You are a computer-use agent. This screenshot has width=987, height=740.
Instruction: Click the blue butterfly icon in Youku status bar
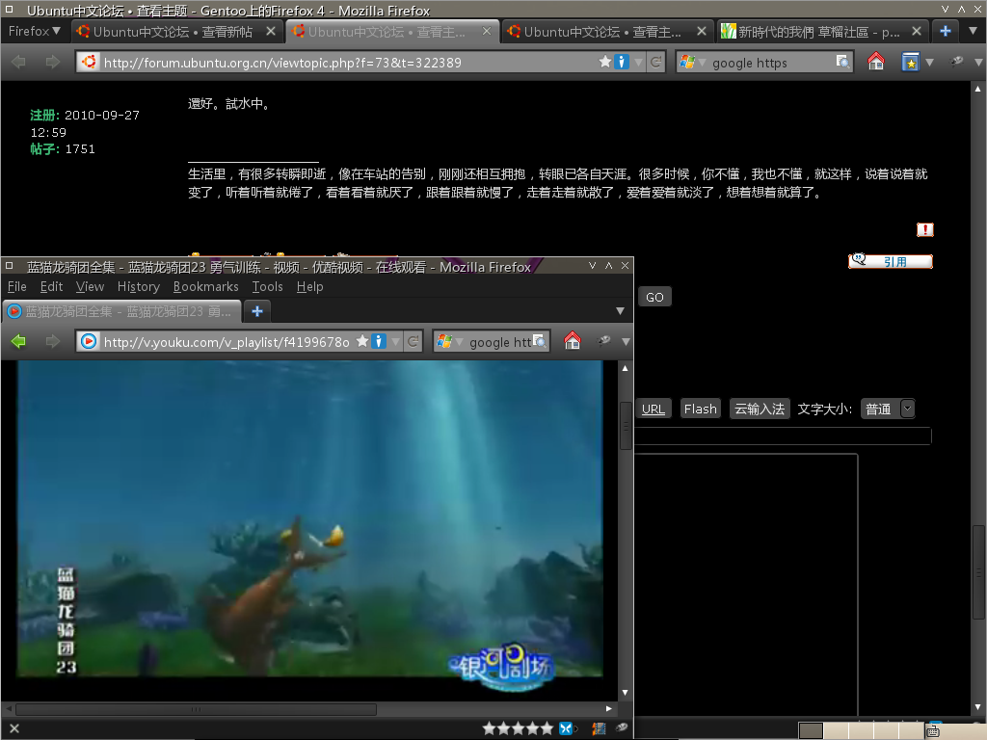(567, 728)
